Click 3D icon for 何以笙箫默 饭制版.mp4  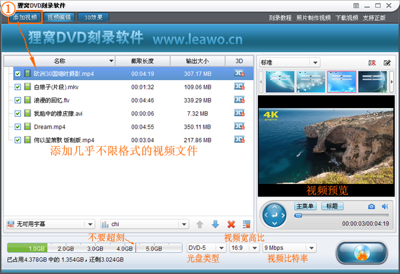[239, 139]
